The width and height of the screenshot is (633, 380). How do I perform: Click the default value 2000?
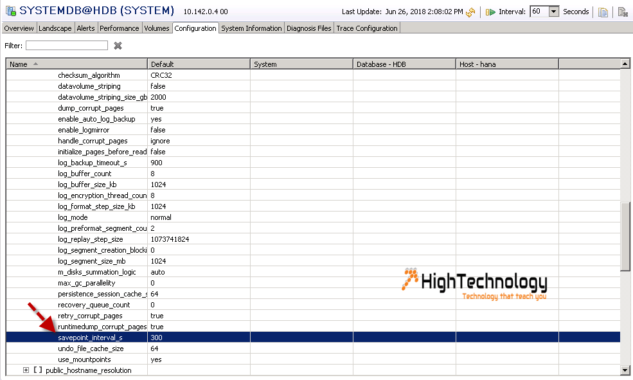(x=158, y=97)
